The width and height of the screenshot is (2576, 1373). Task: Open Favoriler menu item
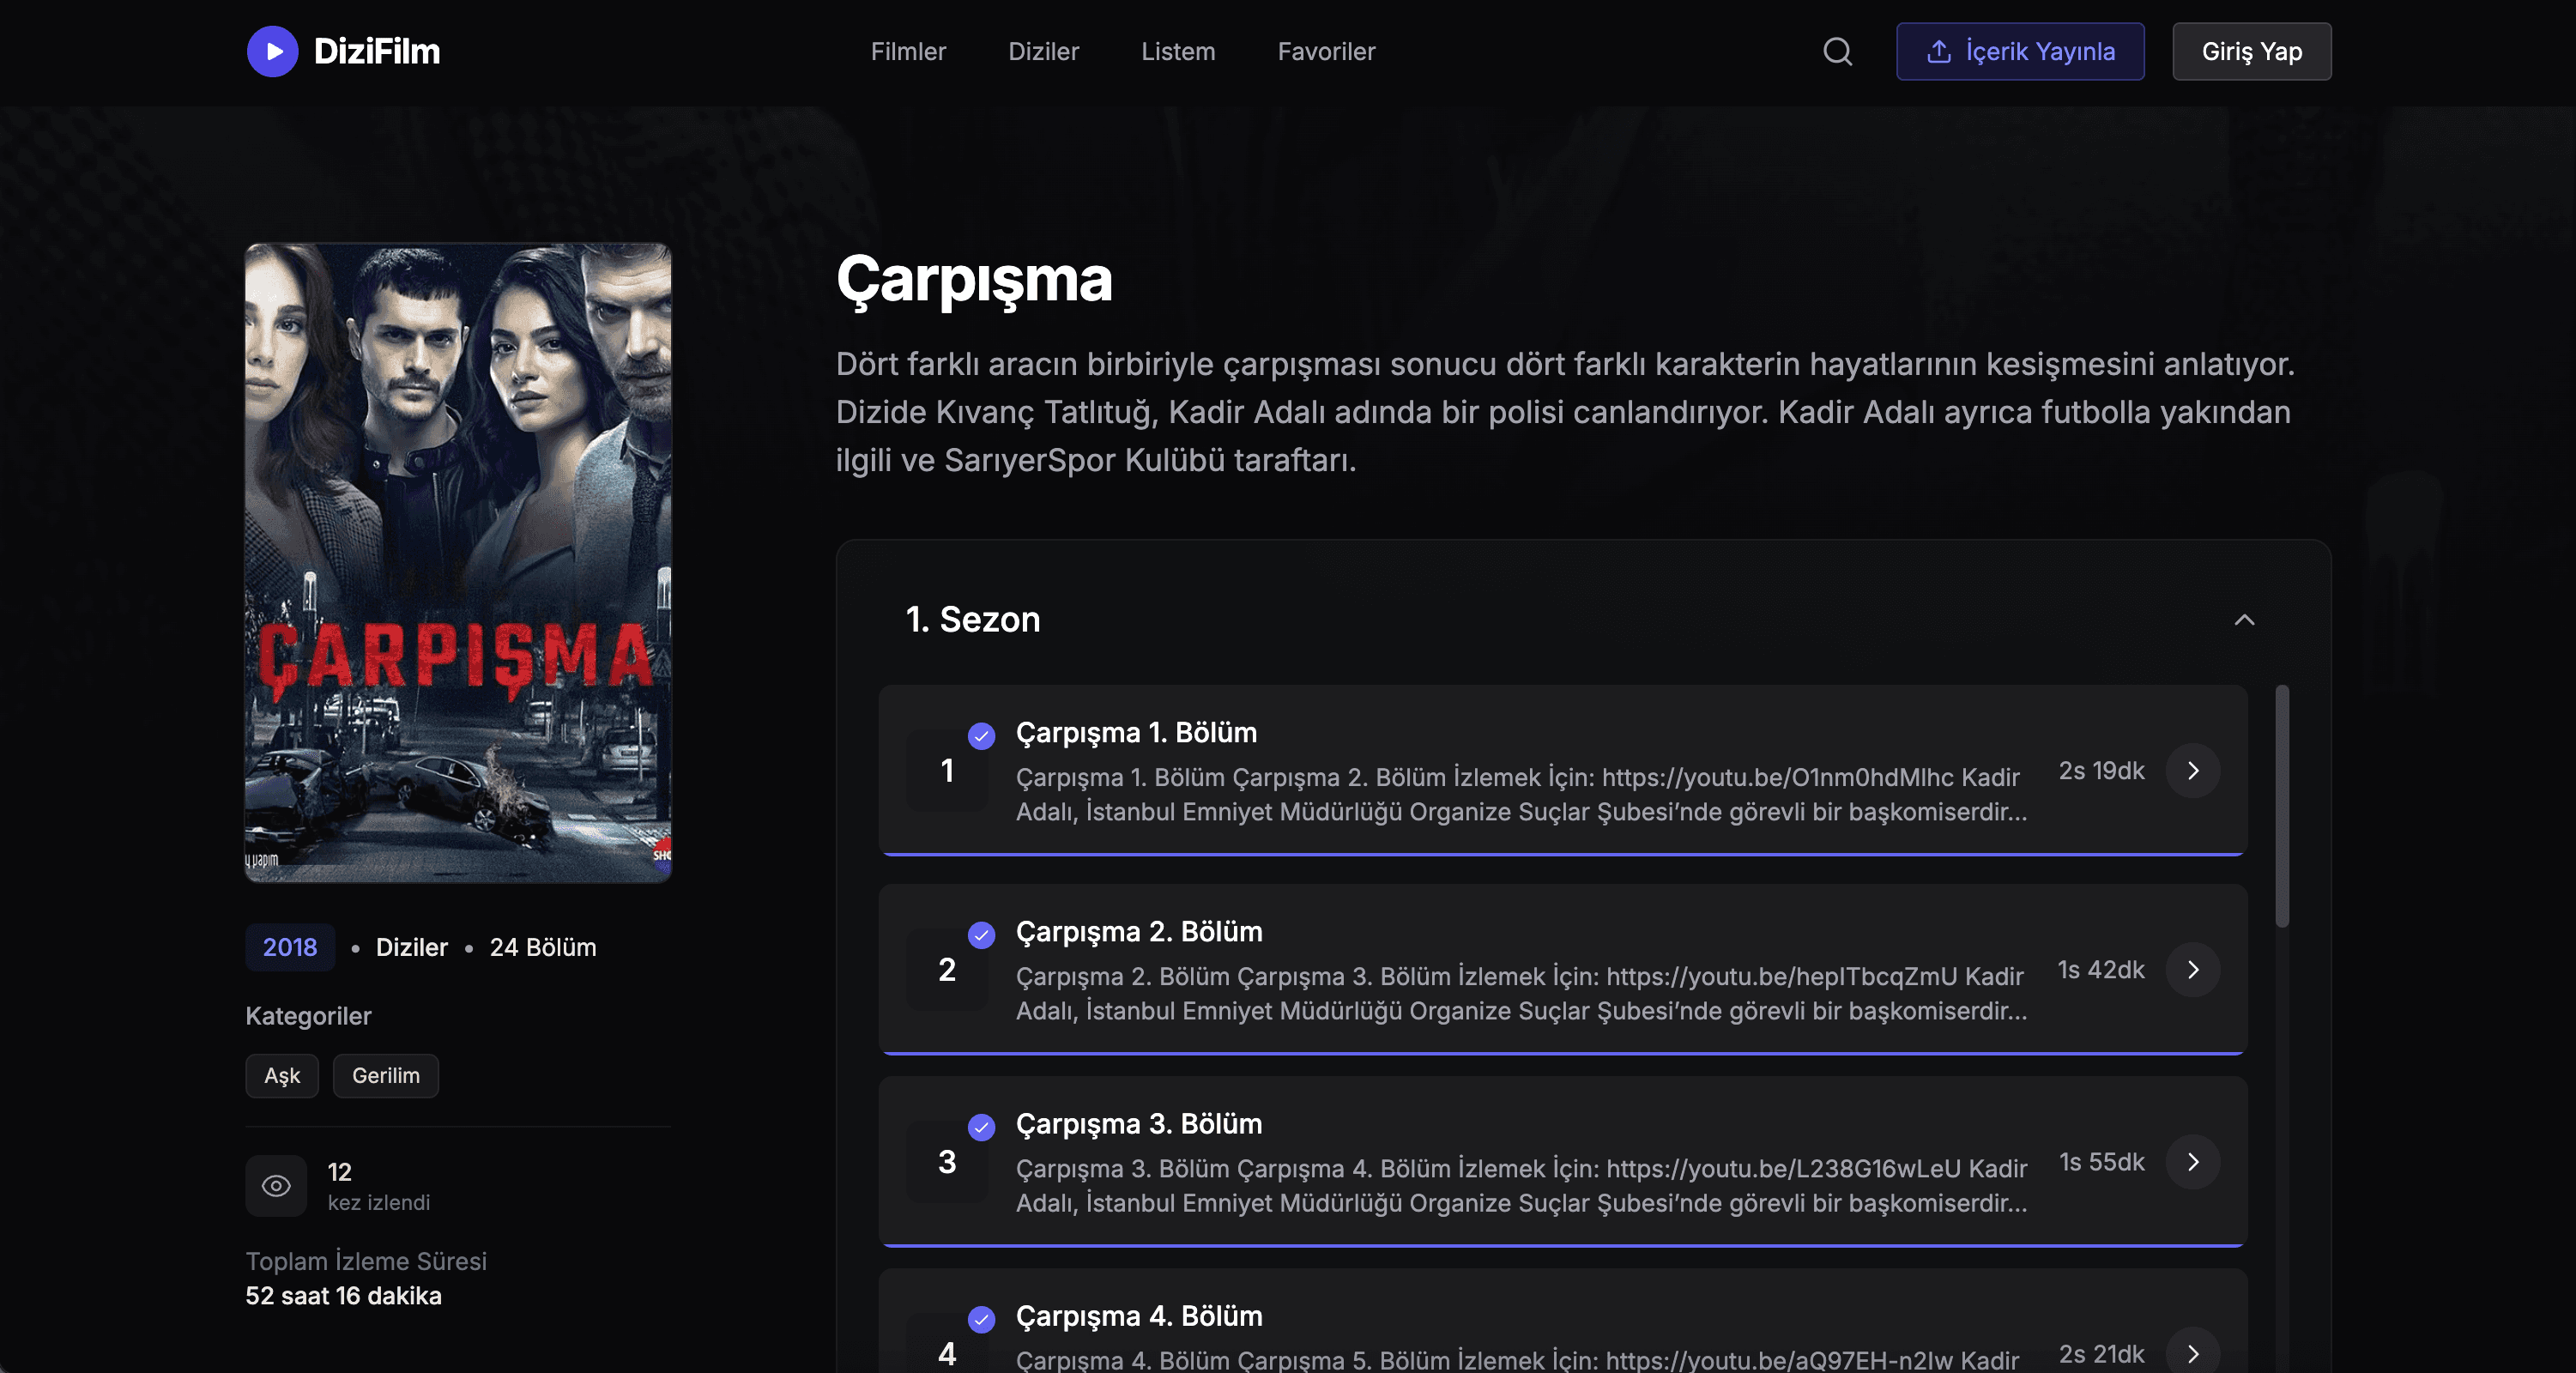(x=1325, y=51)
